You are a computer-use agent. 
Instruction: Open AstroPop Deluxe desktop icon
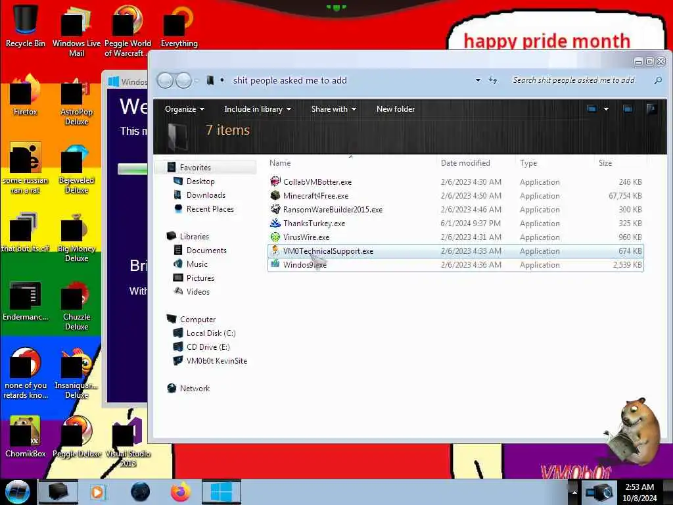[x=76, y=100]
